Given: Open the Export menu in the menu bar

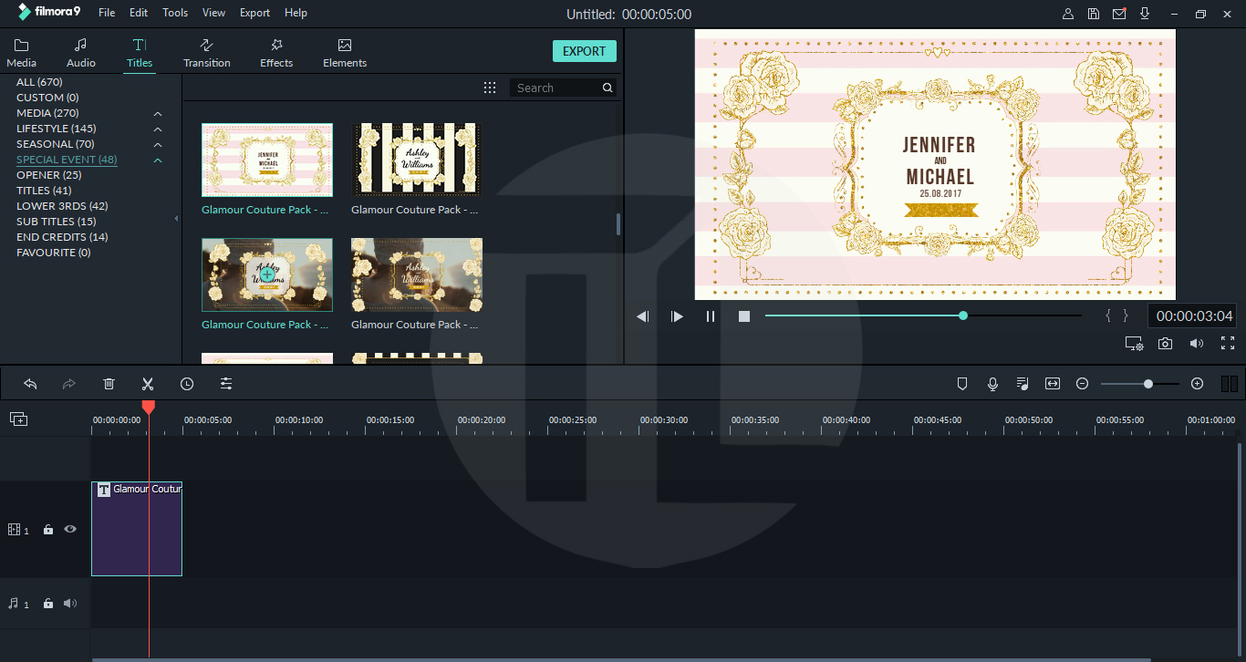Looking at the screenshot, I should [x=254, y=12].
